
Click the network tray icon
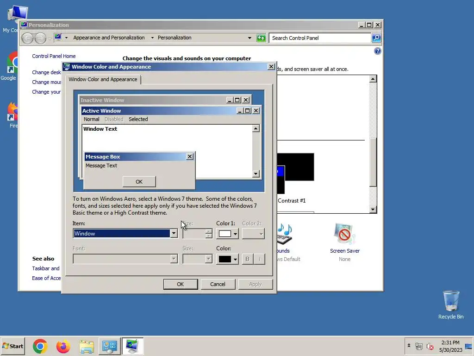click(x=418, y=346)
